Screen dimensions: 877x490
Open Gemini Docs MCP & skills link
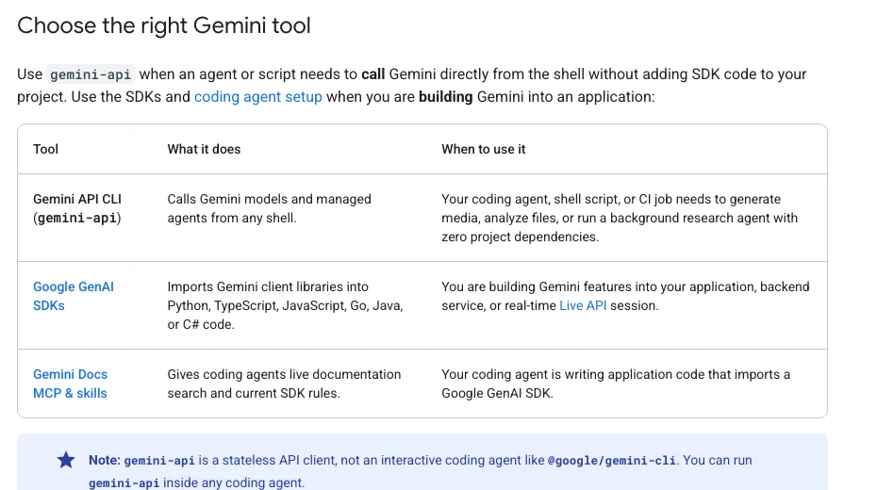(70, 384)
